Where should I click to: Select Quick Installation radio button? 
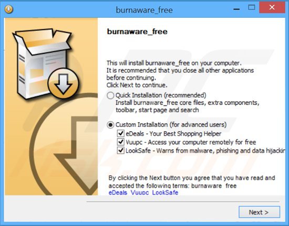click(110, 95)
